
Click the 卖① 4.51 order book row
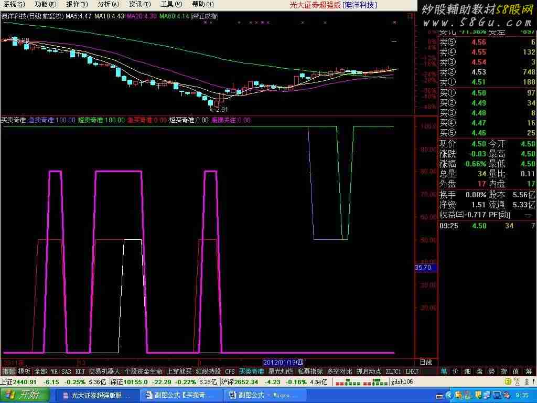click(x=487, y=82)
